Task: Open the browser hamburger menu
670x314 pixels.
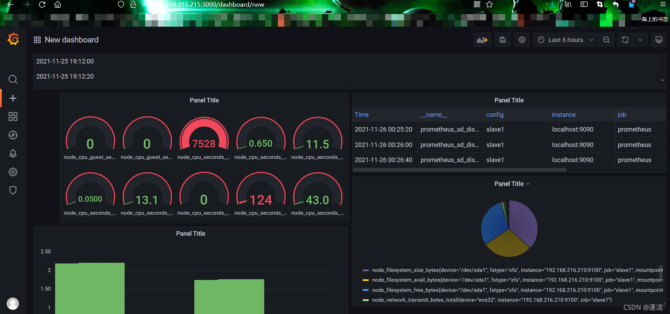Action: [x=663, y=5]
